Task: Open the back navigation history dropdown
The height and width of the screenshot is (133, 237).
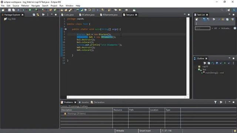Action: (123, 10)
